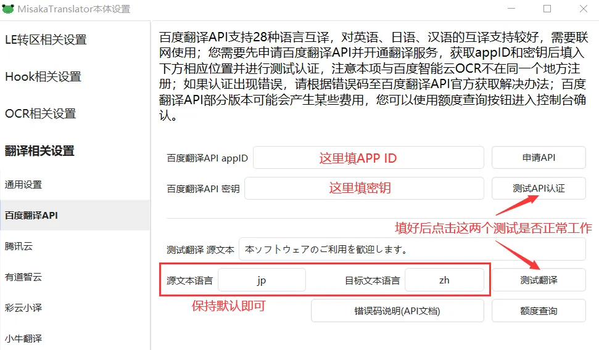The image size is (599, 350).
Task: Open 小牛翻译 settings page
Action: coord(23,338)
